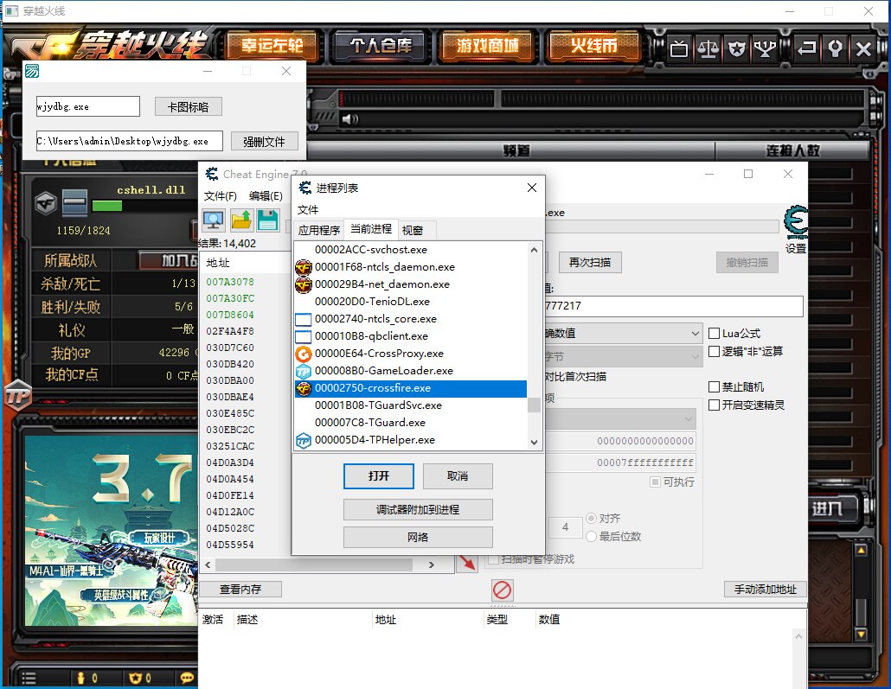Click the 手动添加地址 button
The width and height of the screenshot is (891, 689).
click(x=765, y=589)
